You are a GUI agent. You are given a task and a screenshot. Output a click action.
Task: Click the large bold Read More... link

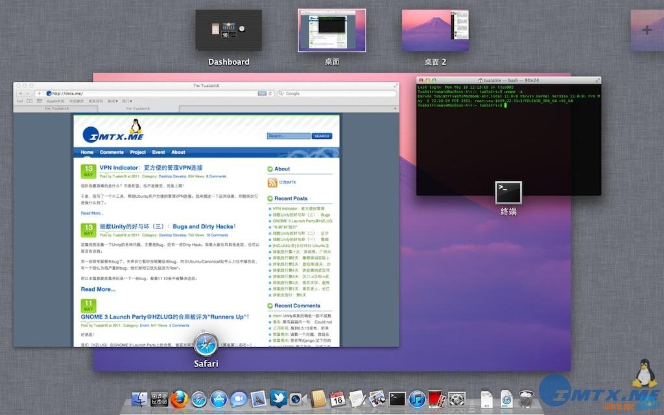[x=99, y=289]
